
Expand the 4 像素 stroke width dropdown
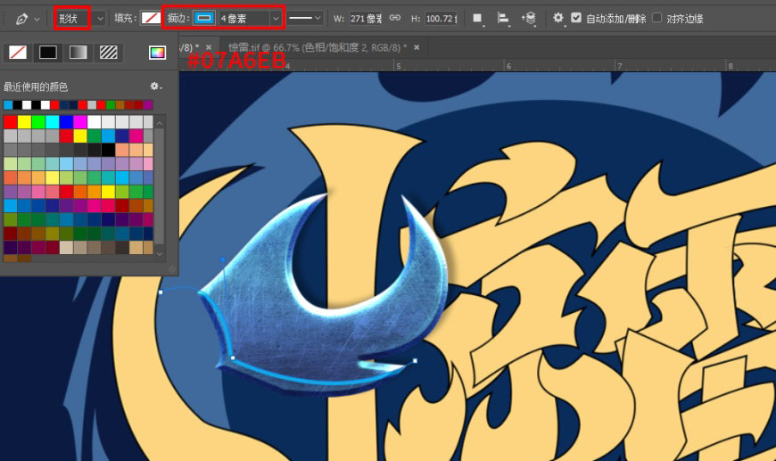[x=251, y=19]
